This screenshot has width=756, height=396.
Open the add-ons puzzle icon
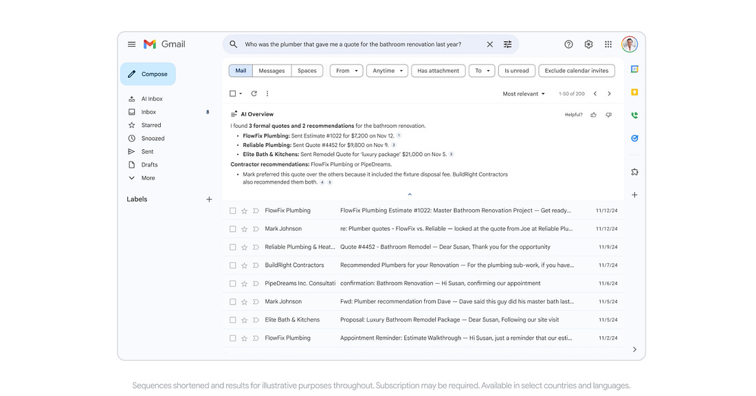pyautogui.click(x=634, y=172)
